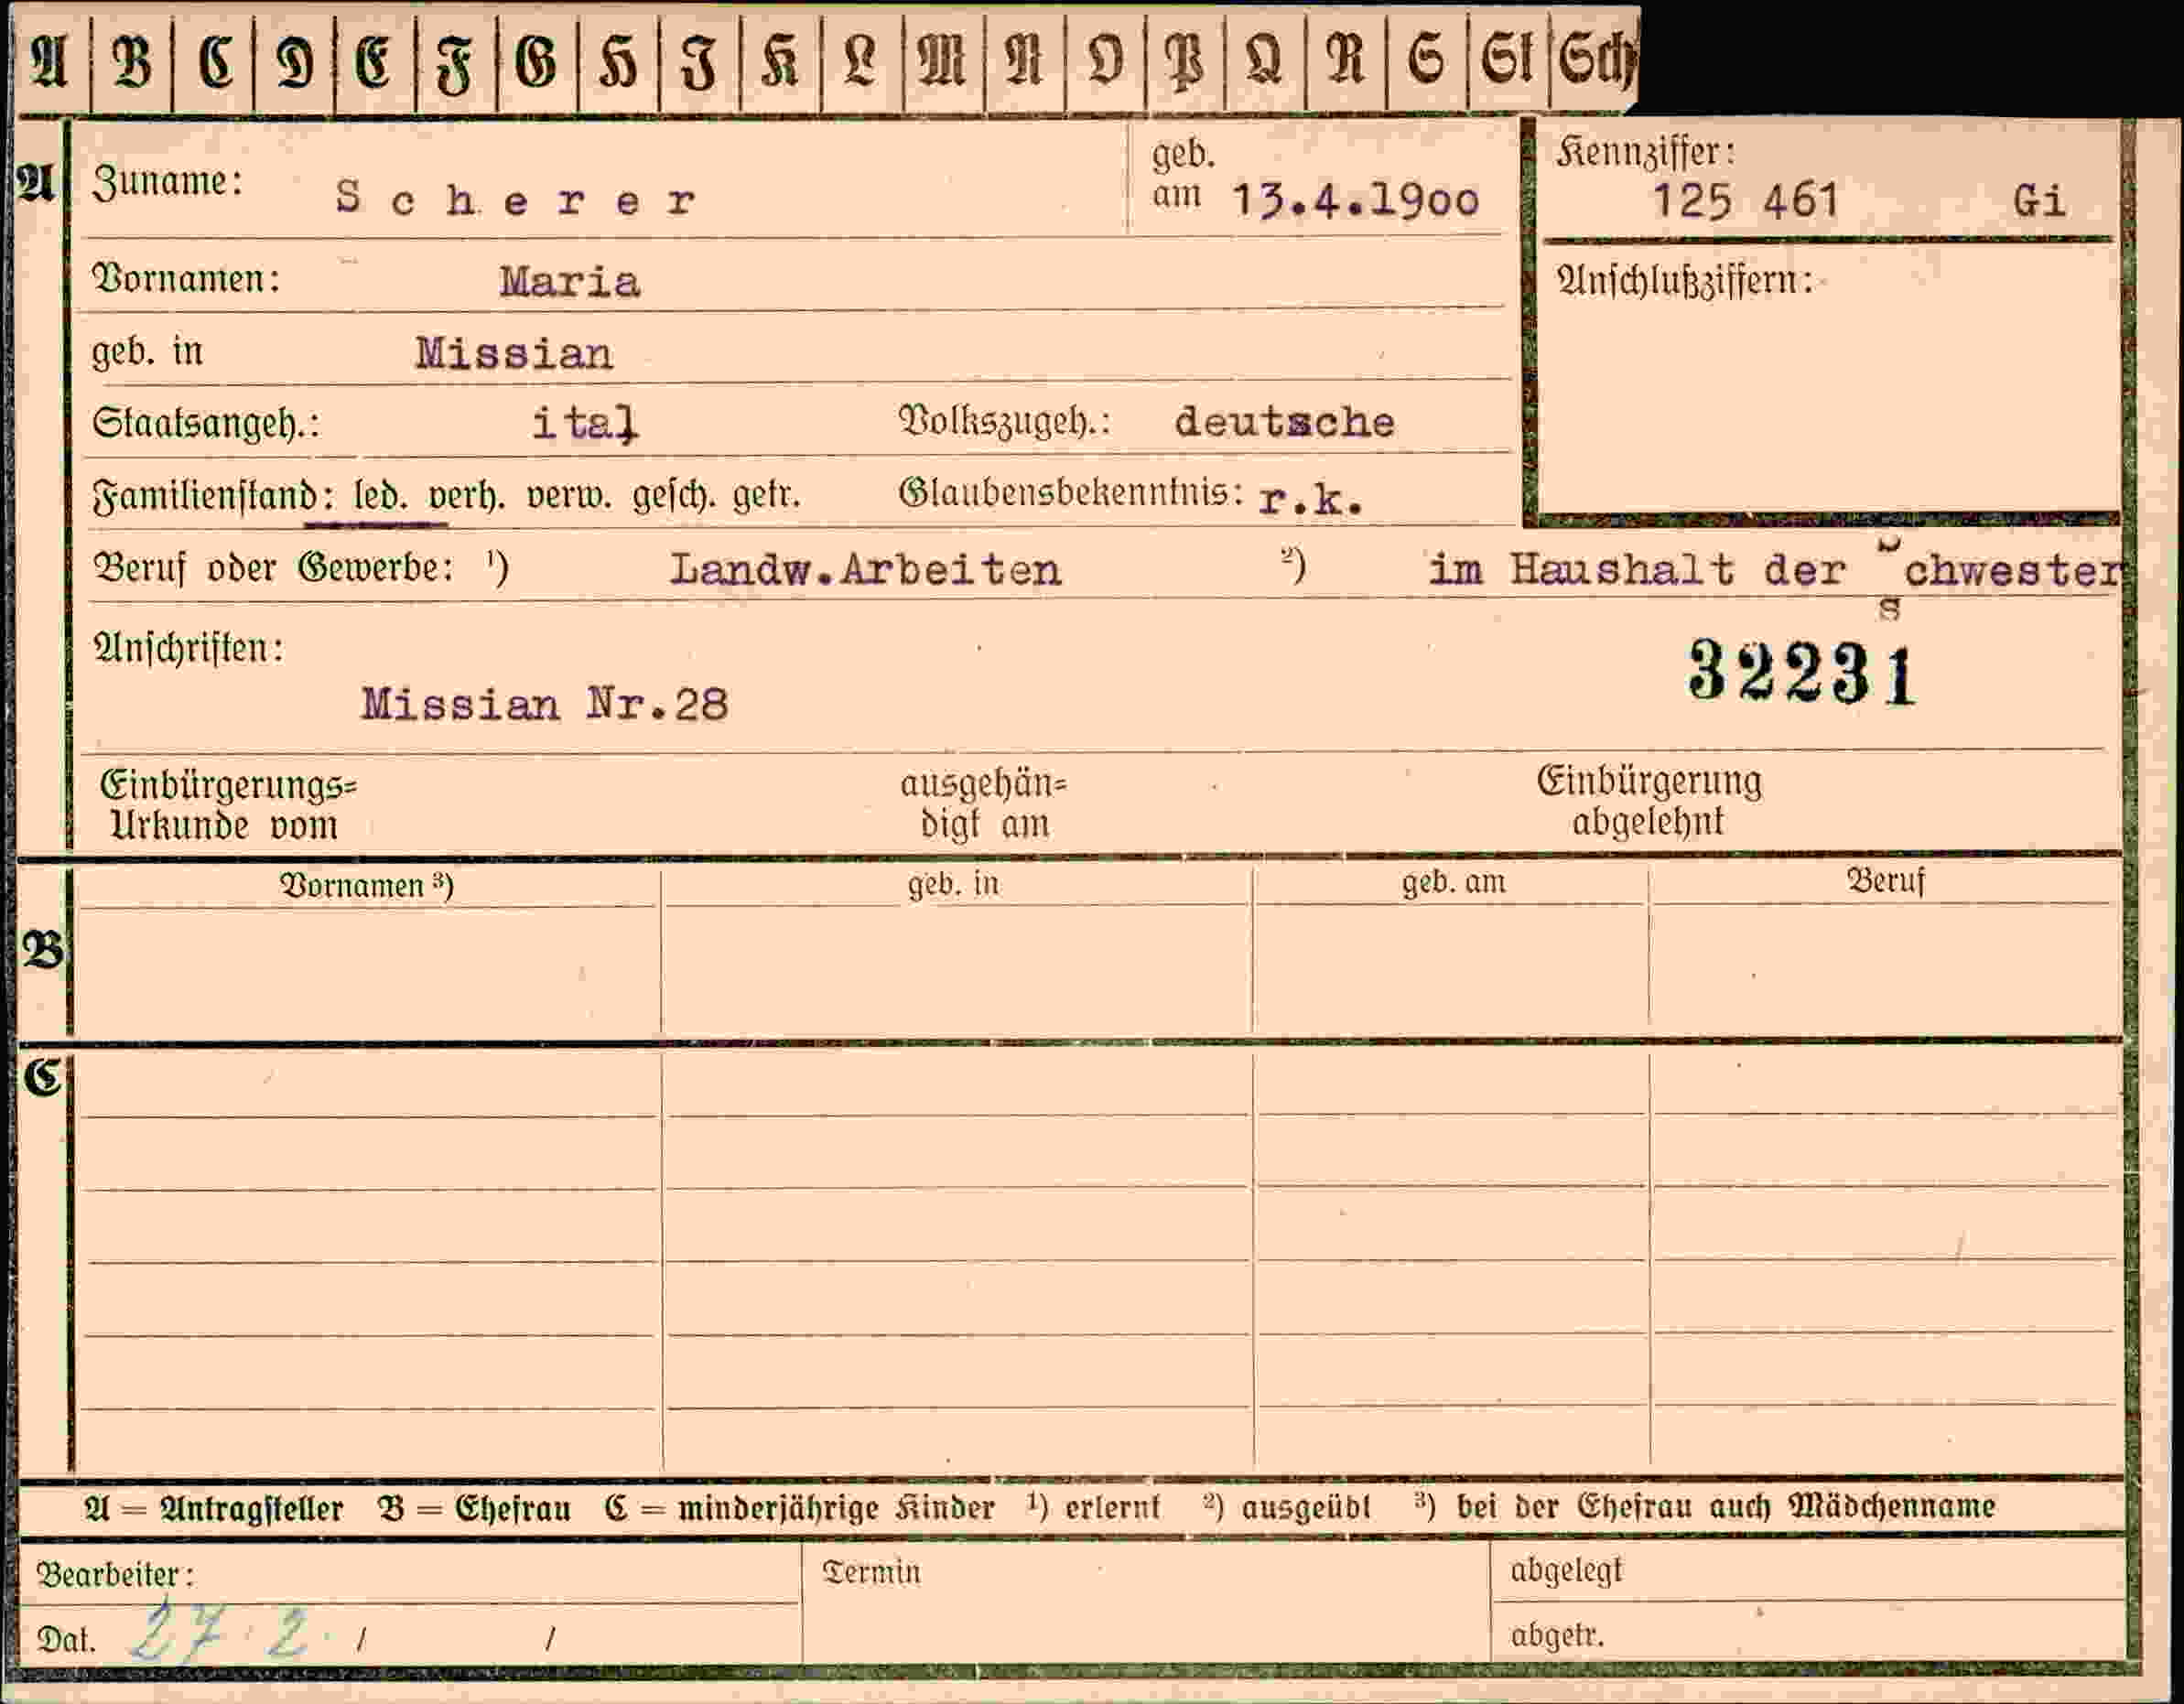The image size is (2184, 1704).
Task: Click the section C marker letter
Action: point(42,1078)
